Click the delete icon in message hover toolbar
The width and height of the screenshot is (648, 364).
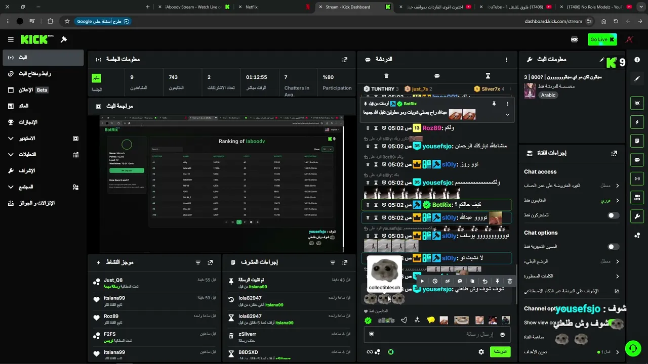510,281
